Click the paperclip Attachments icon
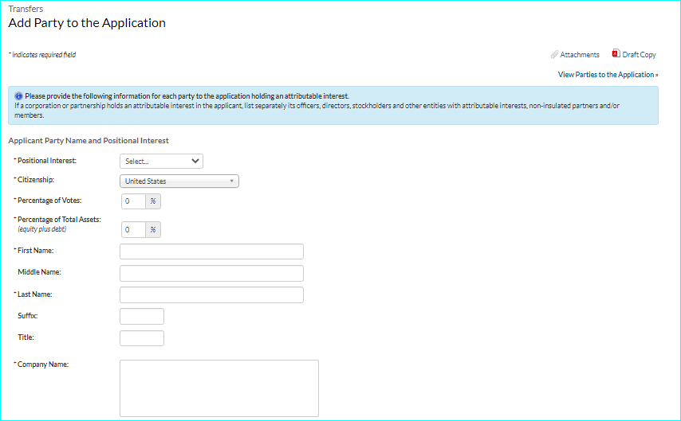The height and width of the screenshot is (421, 681). 554,55
